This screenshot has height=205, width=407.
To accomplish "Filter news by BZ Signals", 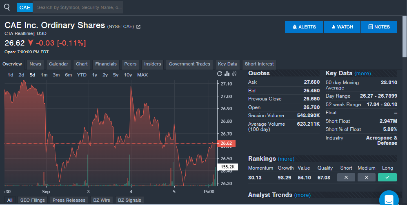I will point(129,200).
